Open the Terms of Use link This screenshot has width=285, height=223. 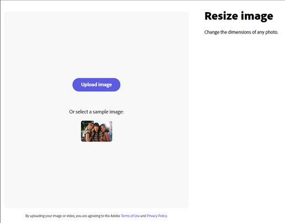[x=130, y=216]
